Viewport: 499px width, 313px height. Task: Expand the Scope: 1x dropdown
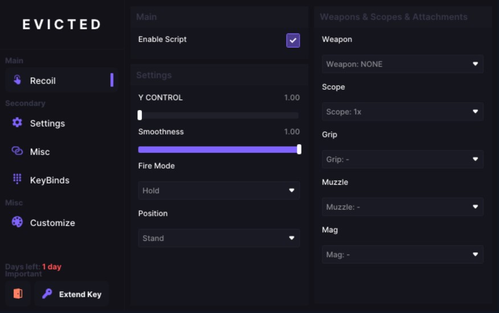pyautogui.click(x=402, y=112)
